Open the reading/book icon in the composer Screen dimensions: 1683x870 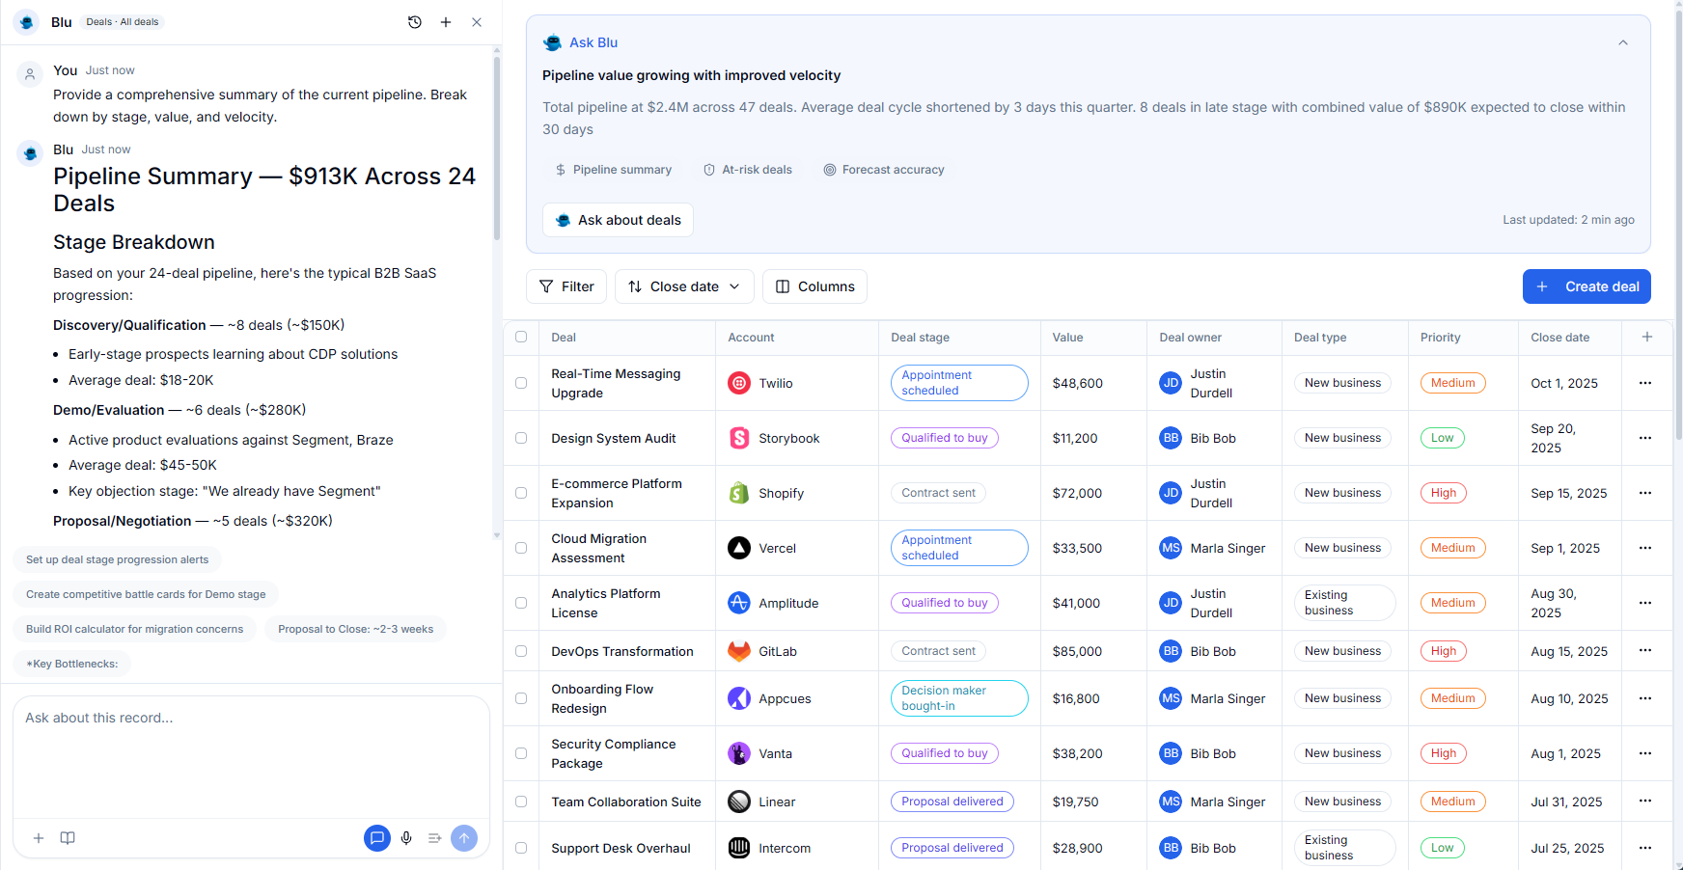(x=68, y=838)
